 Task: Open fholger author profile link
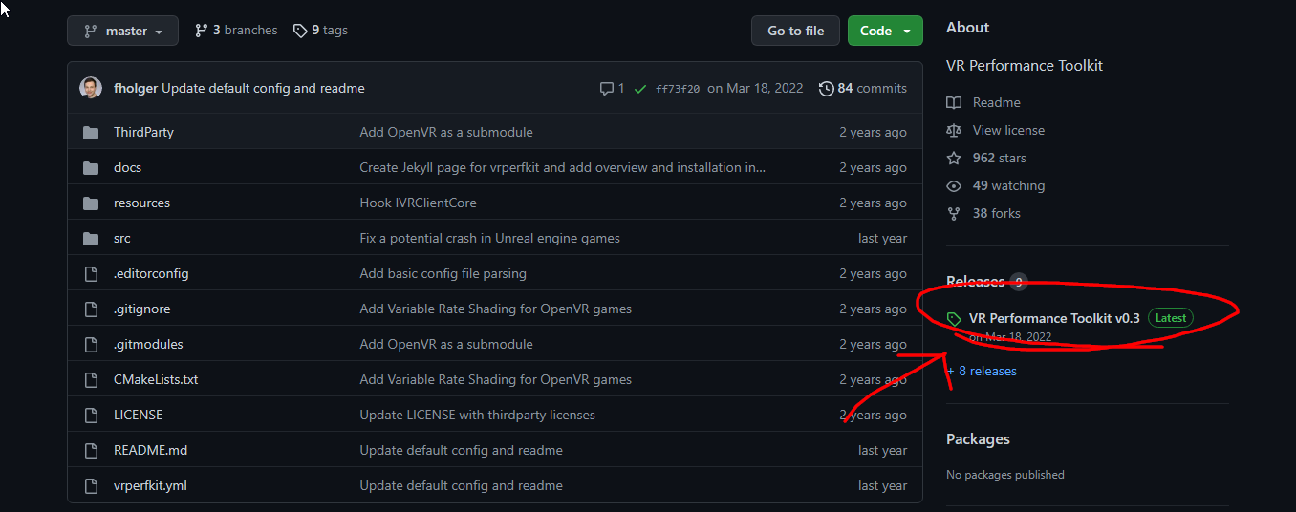click(x=135, y=88)
